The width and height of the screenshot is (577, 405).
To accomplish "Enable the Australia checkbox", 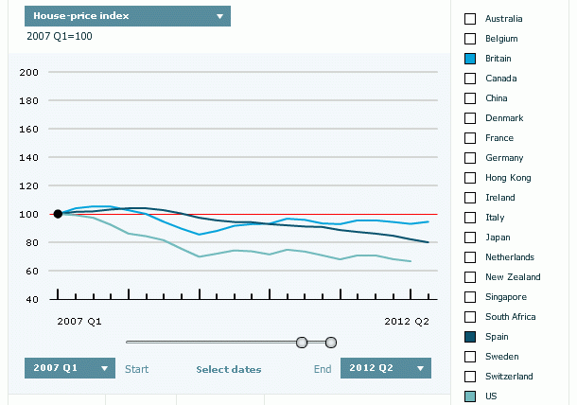I will click(470, 19).
